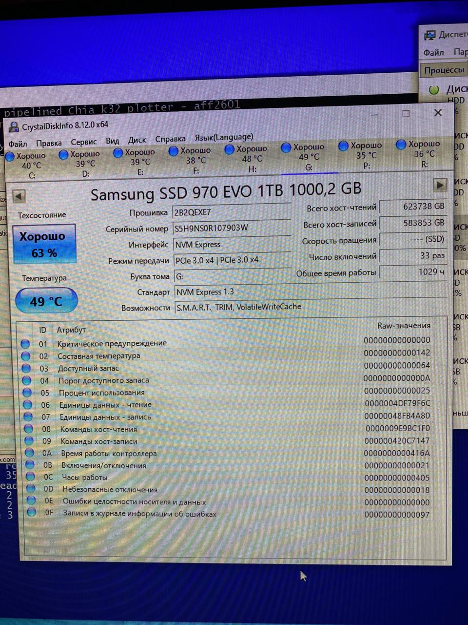Click the Буква тома field G:
468x625 pixels.
tap(232, 276)
